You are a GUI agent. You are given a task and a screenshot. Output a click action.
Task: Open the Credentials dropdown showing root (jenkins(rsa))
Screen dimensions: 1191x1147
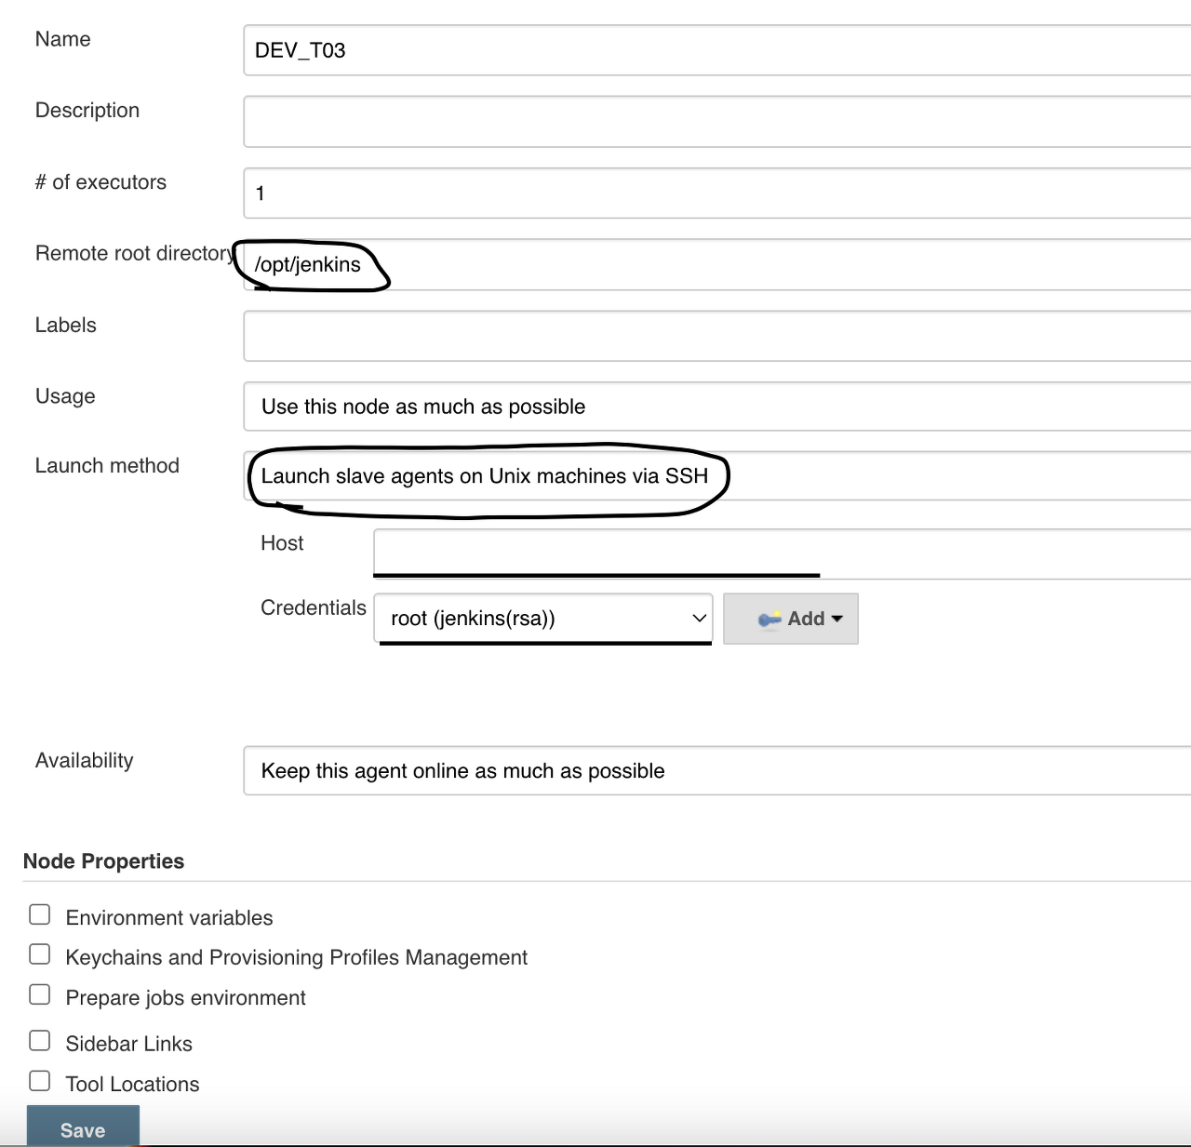[x=543, y=619]
